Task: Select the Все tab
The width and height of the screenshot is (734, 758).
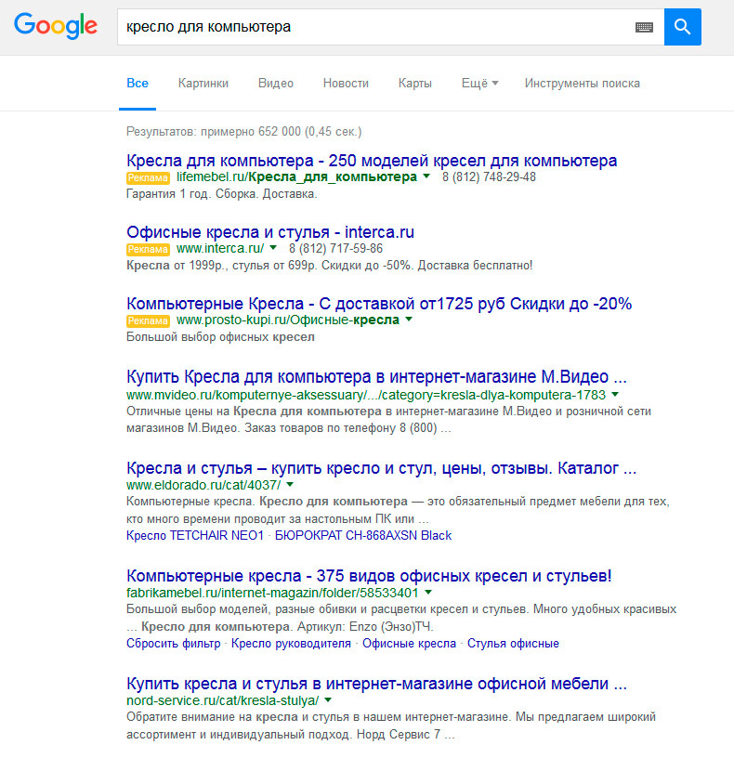Action: [x=138, y=84]
